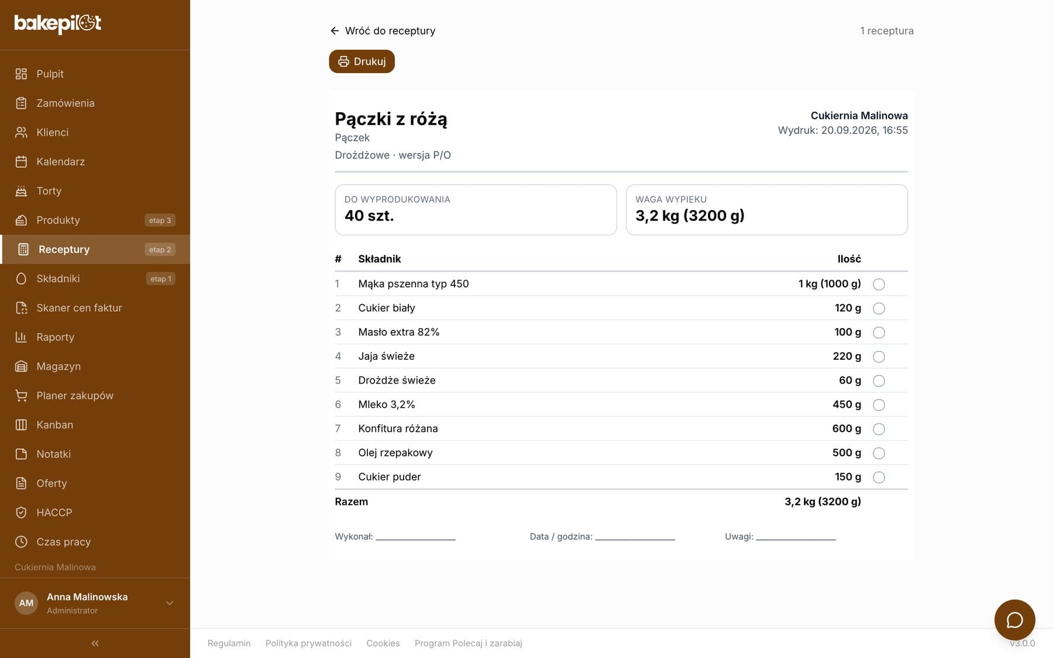The image size is (1053, 658).
Task: Check off Mleko 3,2% ingredient
Action: 879,405
